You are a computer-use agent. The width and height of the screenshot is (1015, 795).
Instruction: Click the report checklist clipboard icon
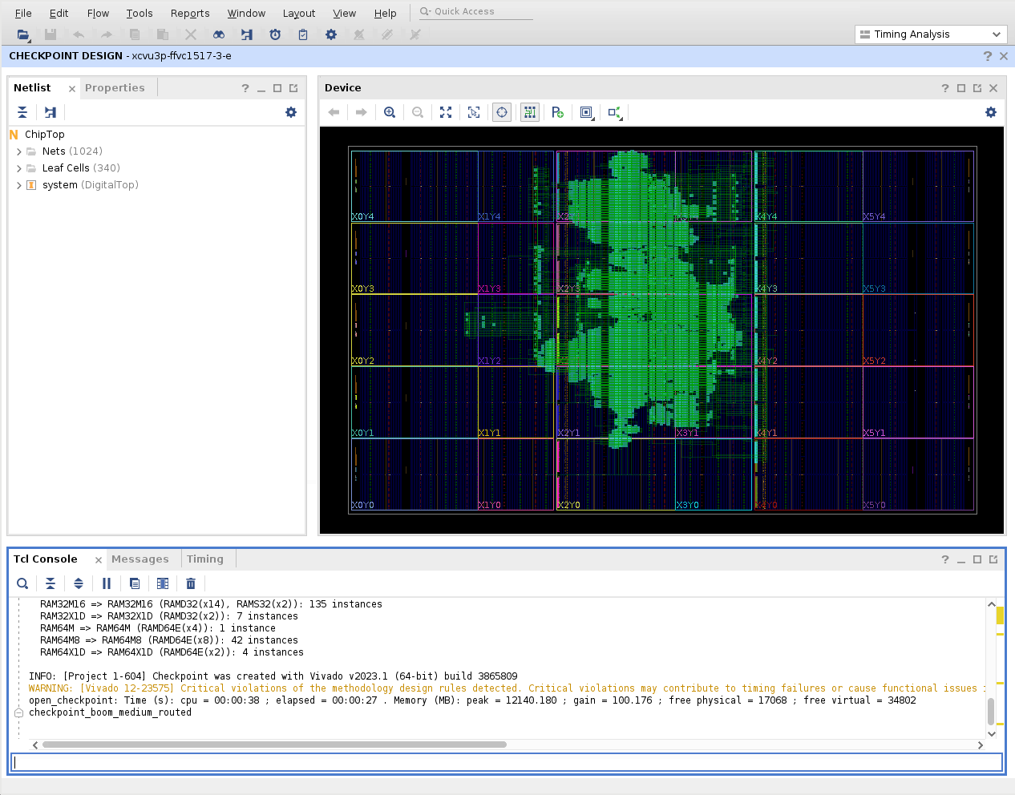303,34
